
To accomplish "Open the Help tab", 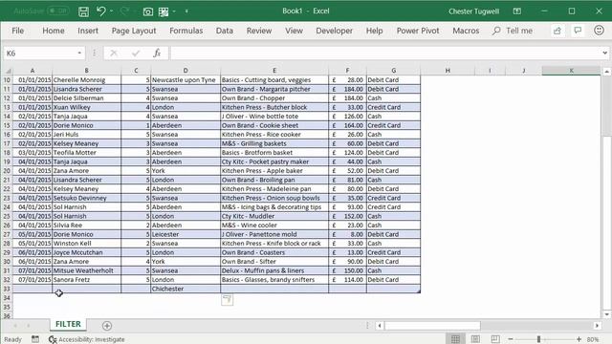I will coord(374,31).
